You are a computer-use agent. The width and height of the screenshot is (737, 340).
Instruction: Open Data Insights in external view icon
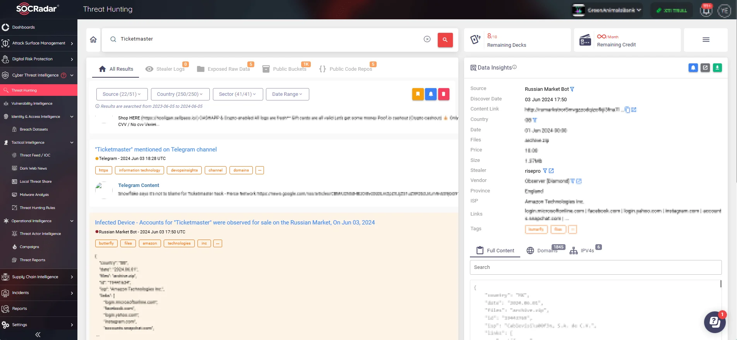tap(705, 68)
